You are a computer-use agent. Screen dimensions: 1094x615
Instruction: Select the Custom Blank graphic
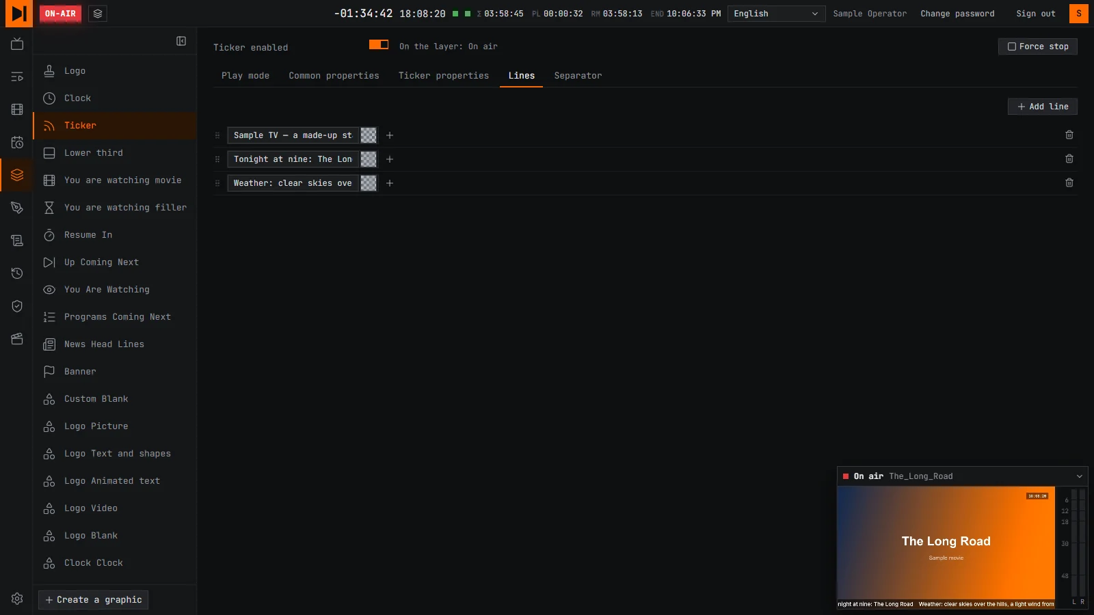point(115,399)
